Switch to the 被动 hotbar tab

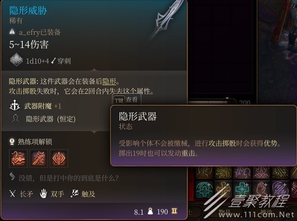coord(266,212)
